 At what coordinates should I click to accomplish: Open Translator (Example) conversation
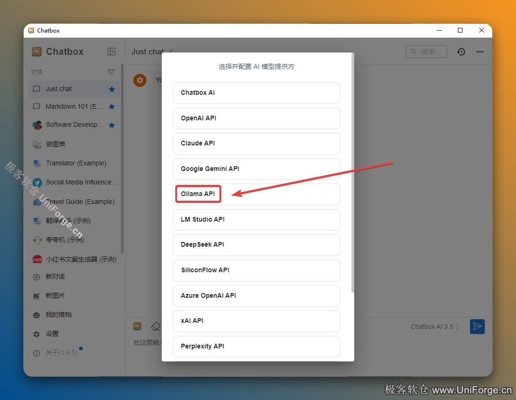(74, 163)
